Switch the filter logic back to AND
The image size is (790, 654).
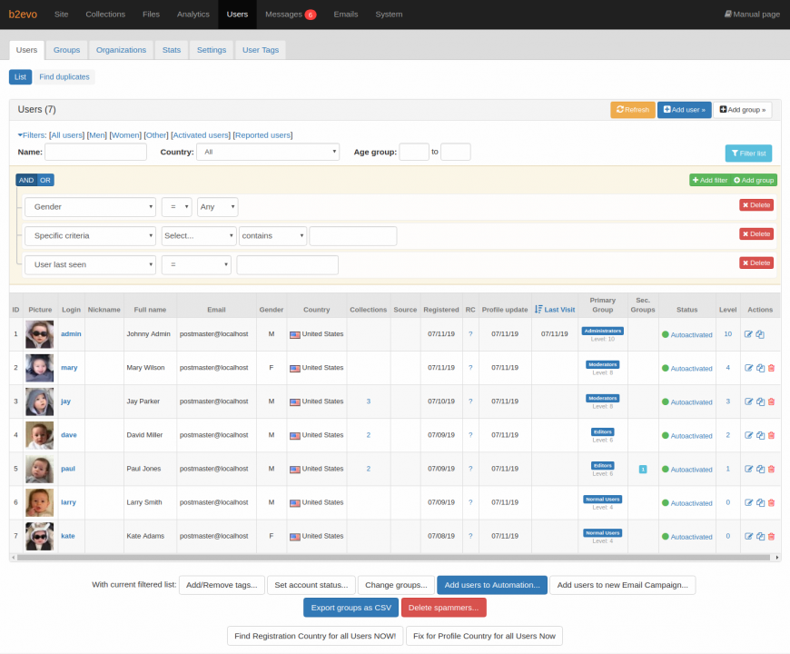click(x=25, y=180)
